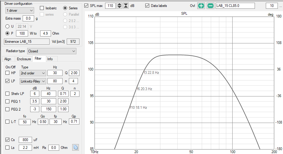
Task: Enable the PEQ 1 checkbox
Action: (x=8, y=101)
